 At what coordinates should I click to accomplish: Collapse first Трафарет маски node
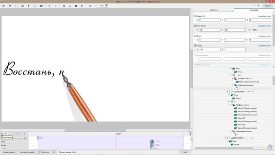(232, 78)
